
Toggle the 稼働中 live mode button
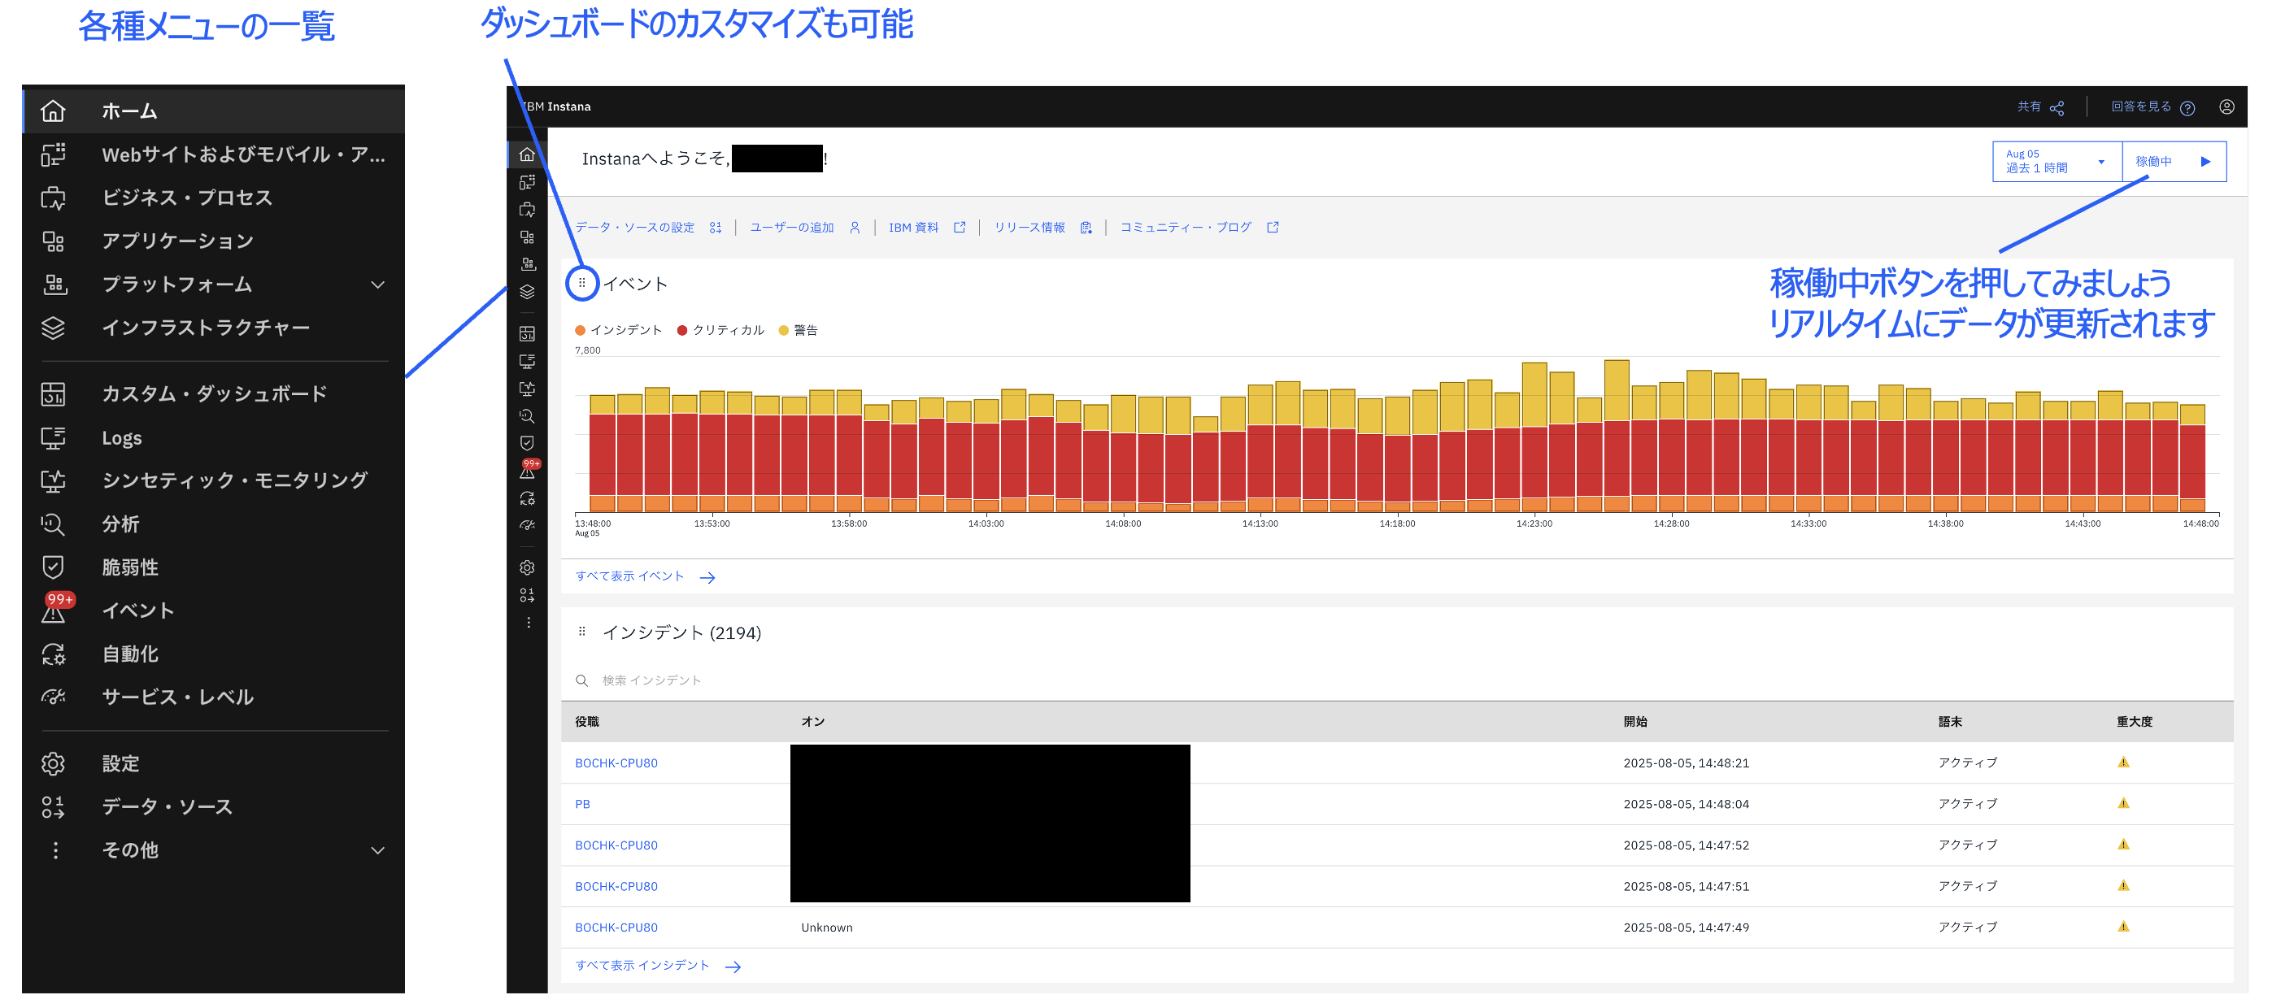(2174, 162)
